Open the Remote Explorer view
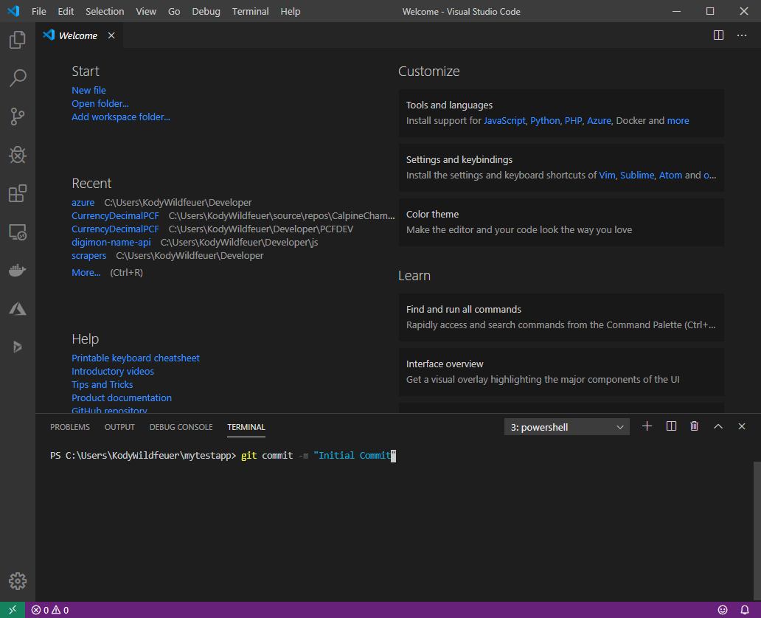 click(x=18, y=232)
